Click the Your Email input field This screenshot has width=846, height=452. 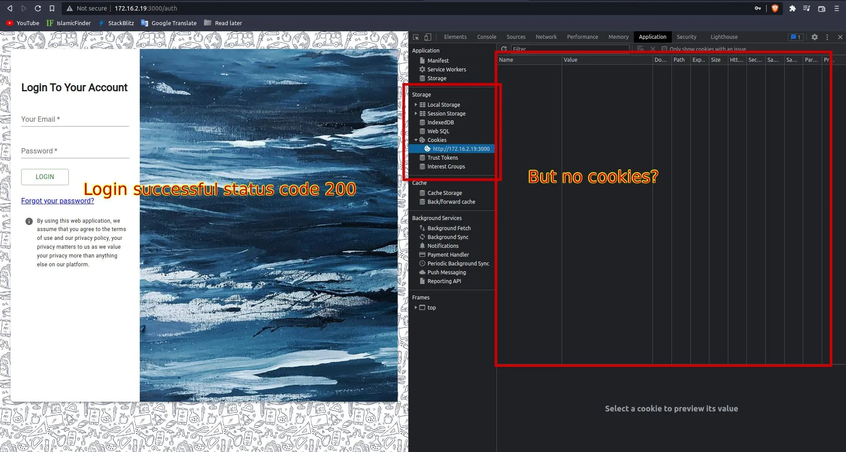75,119
